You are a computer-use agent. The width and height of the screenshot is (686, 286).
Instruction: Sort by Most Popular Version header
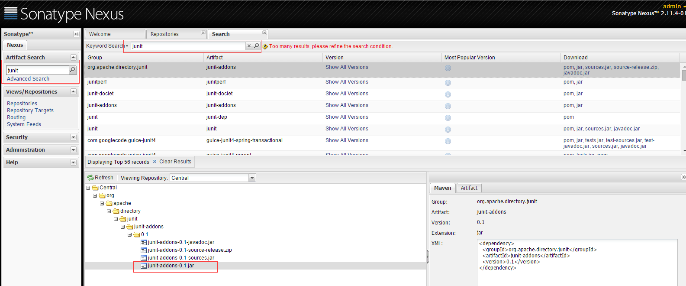point(501,57)
